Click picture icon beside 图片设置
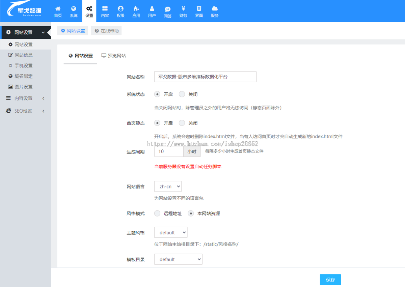 (x=10, y=87)
